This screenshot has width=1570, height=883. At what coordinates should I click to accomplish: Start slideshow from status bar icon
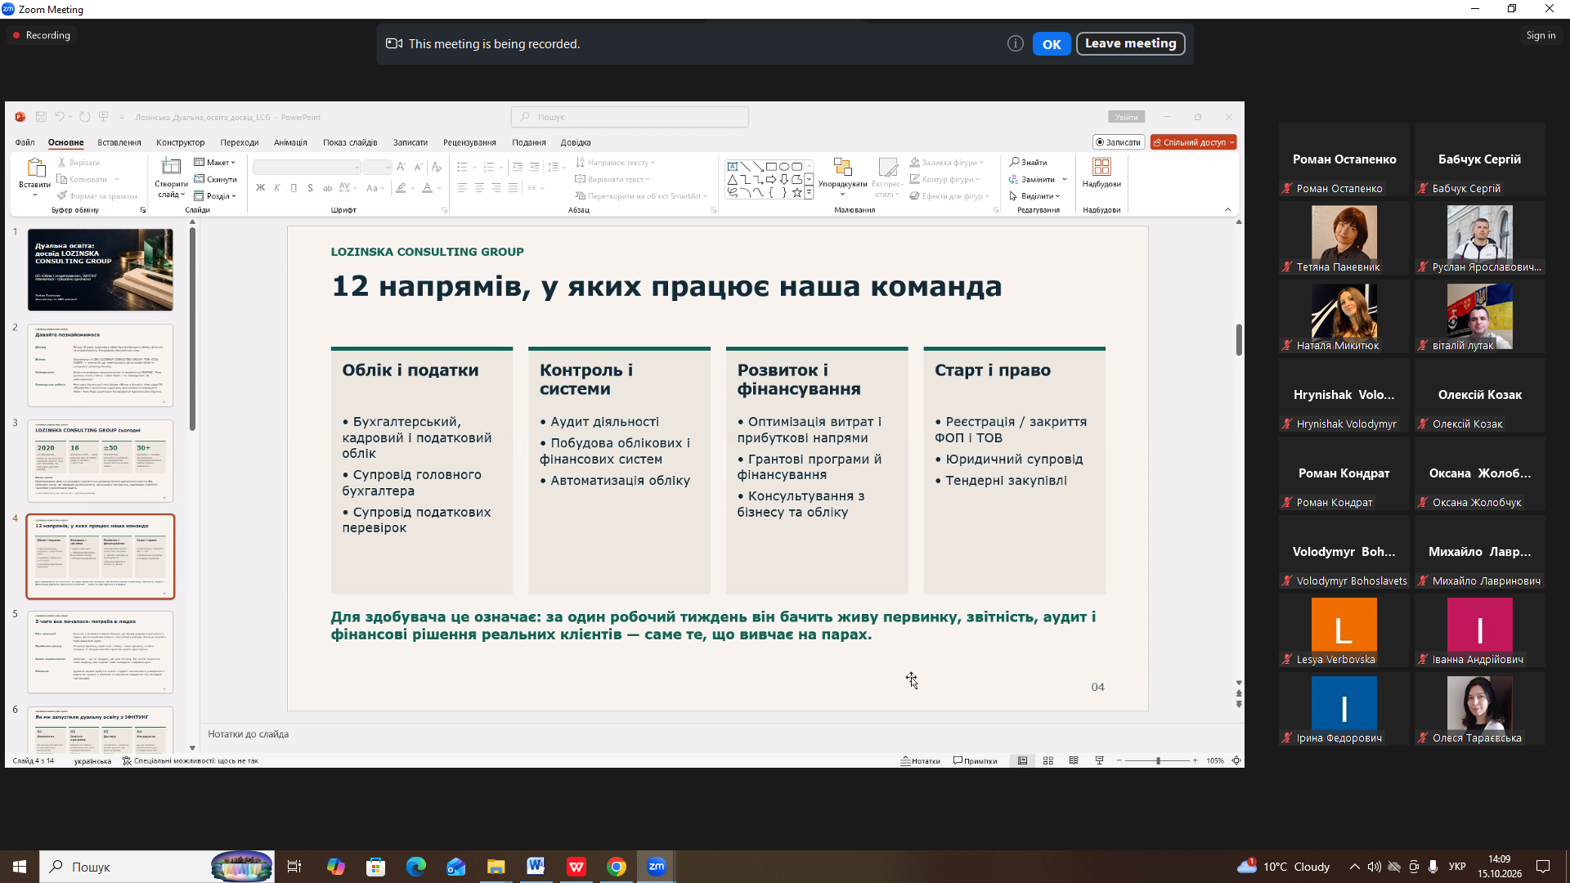[x=1099, y=760]
